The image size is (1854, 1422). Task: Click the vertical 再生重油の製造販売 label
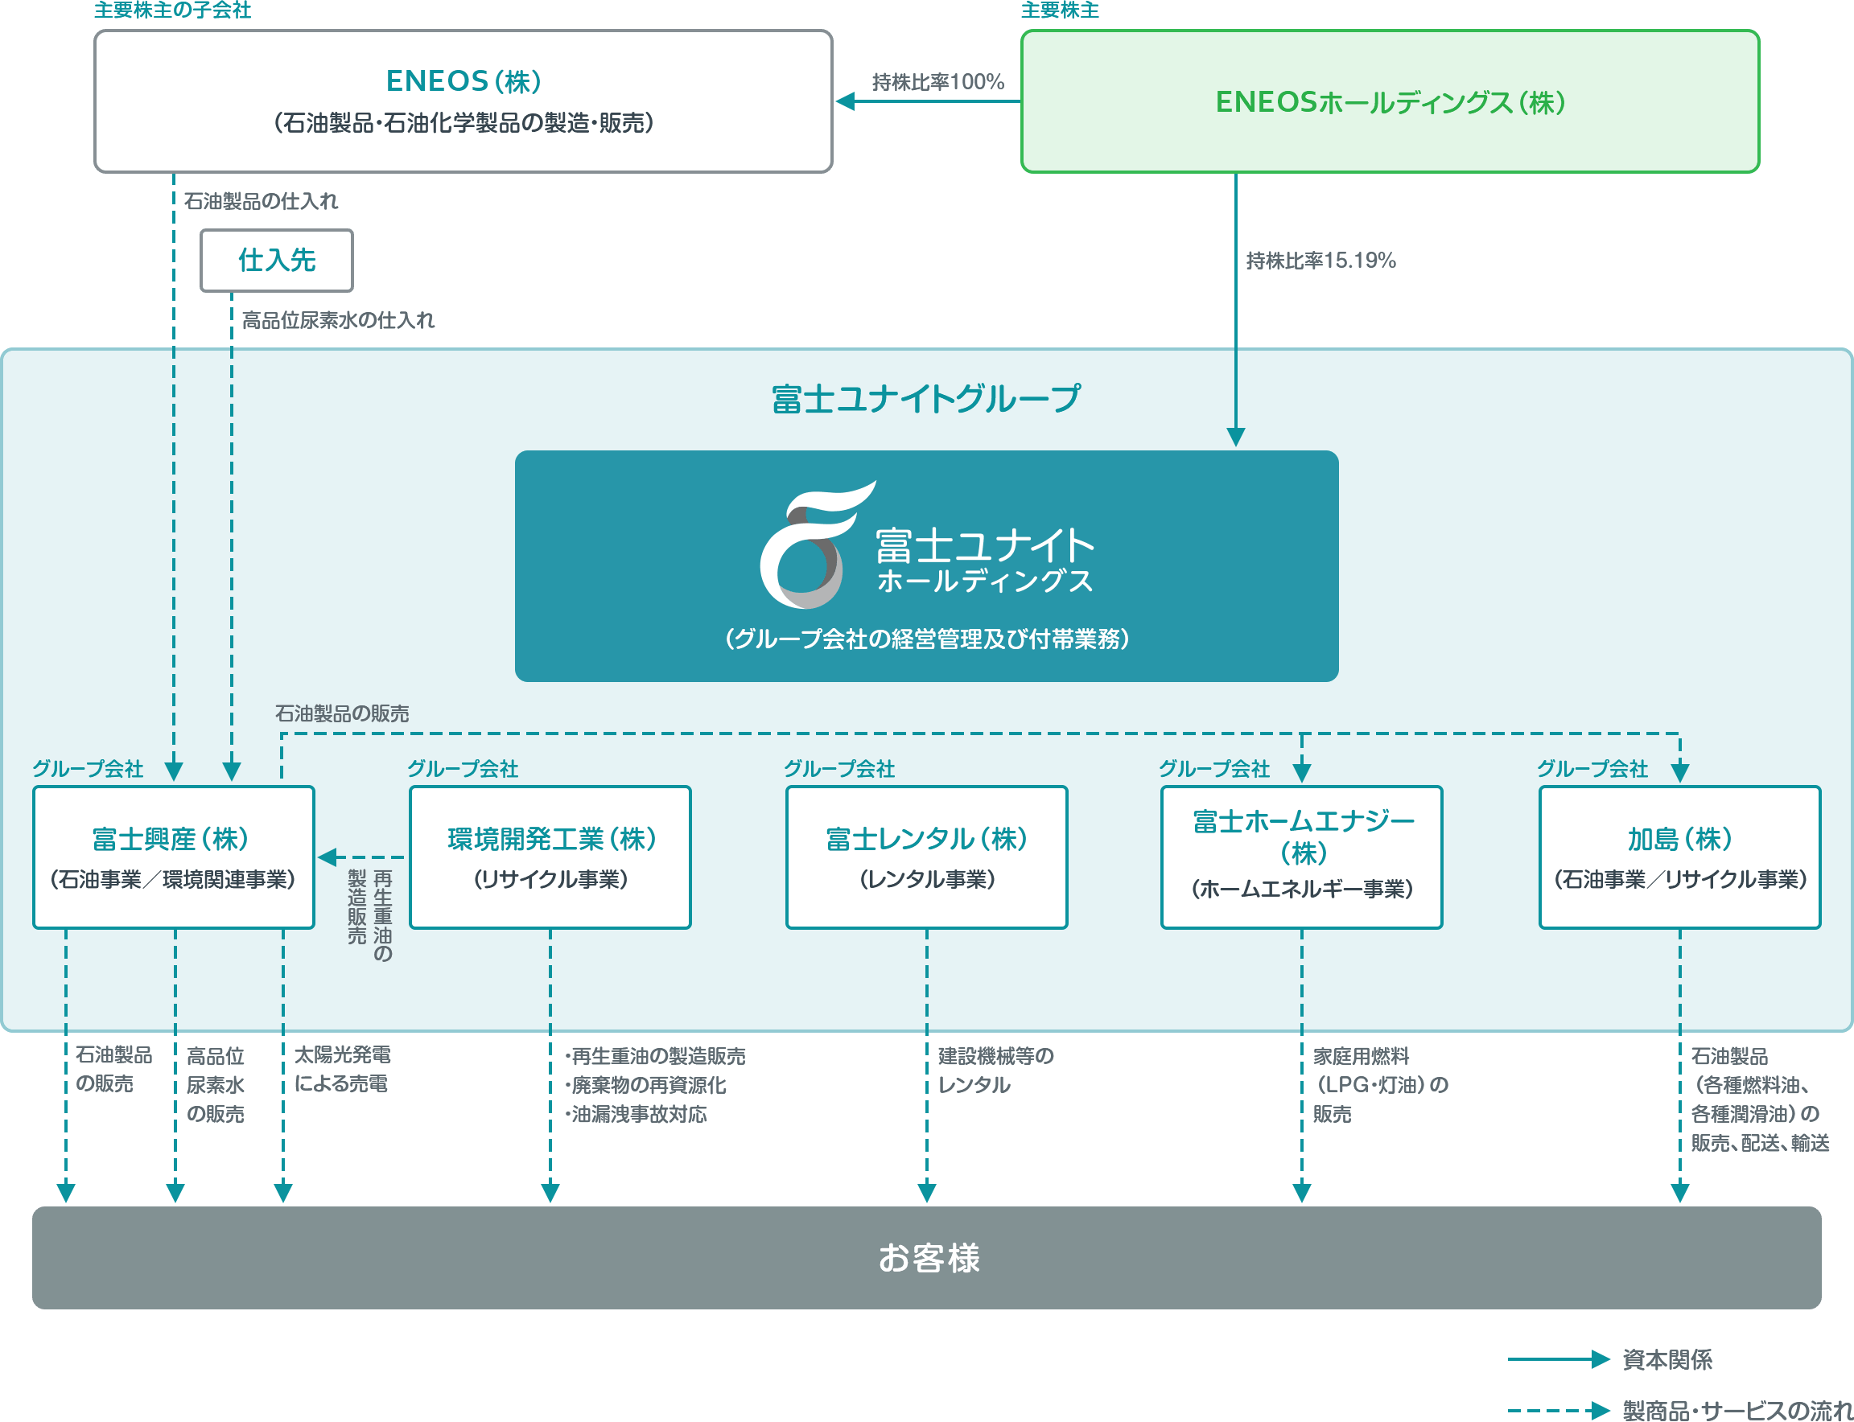pyautogui.click(x=370, y=915)
